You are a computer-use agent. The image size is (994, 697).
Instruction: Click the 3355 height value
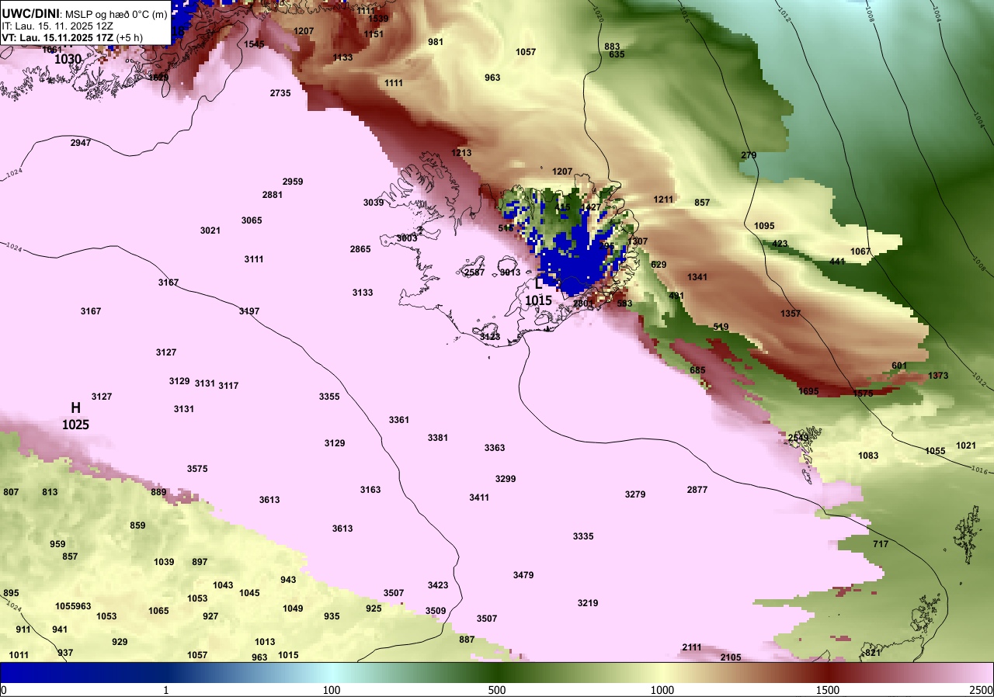point(329,397)
